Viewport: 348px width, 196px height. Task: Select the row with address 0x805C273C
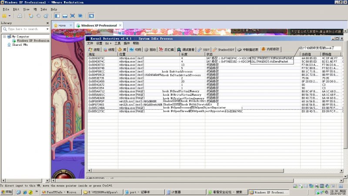click(x=214, y=111)
